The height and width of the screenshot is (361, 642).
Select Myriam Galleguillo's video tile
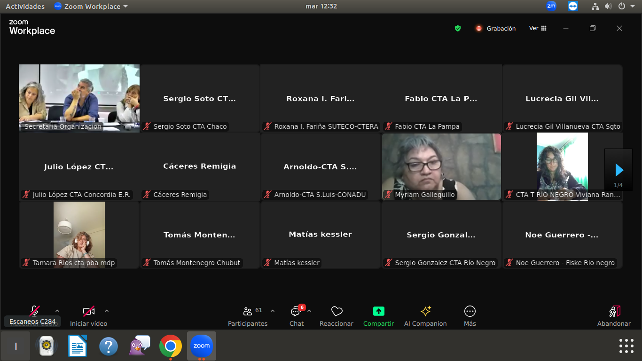[441, 166]
